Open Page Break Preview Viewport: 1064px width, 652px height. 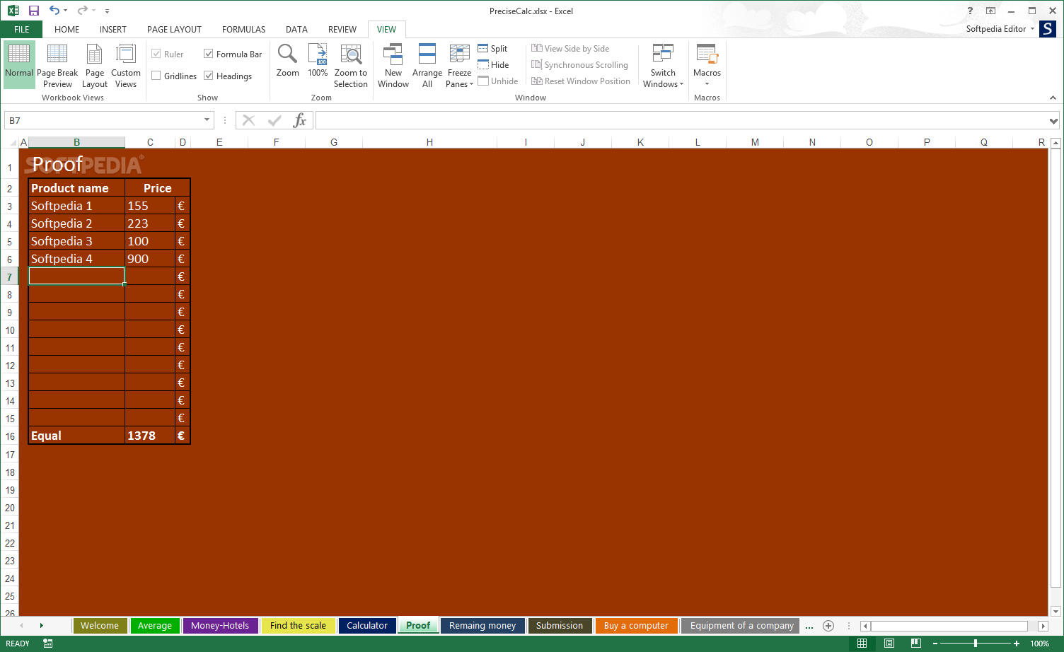click(x=57, y=64)
